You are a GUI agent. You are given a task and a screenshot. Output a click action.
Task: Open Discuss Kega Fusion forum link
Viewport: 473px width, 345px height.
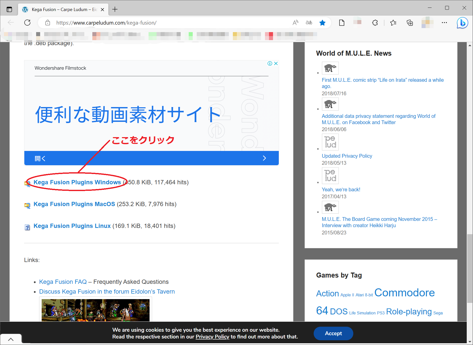[x=107, y=292]
